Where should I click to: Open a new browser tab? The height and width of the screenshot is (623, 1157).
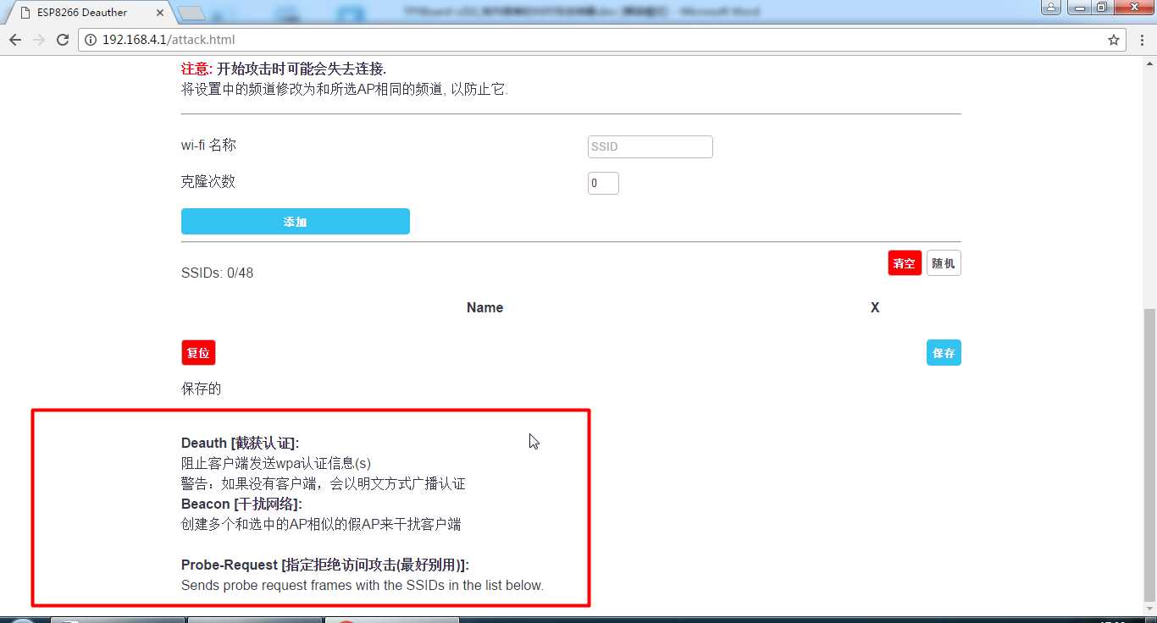pos(192,13)
